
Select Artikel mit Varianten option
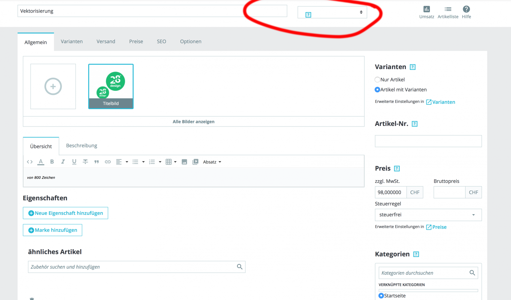tap(377, 90)
